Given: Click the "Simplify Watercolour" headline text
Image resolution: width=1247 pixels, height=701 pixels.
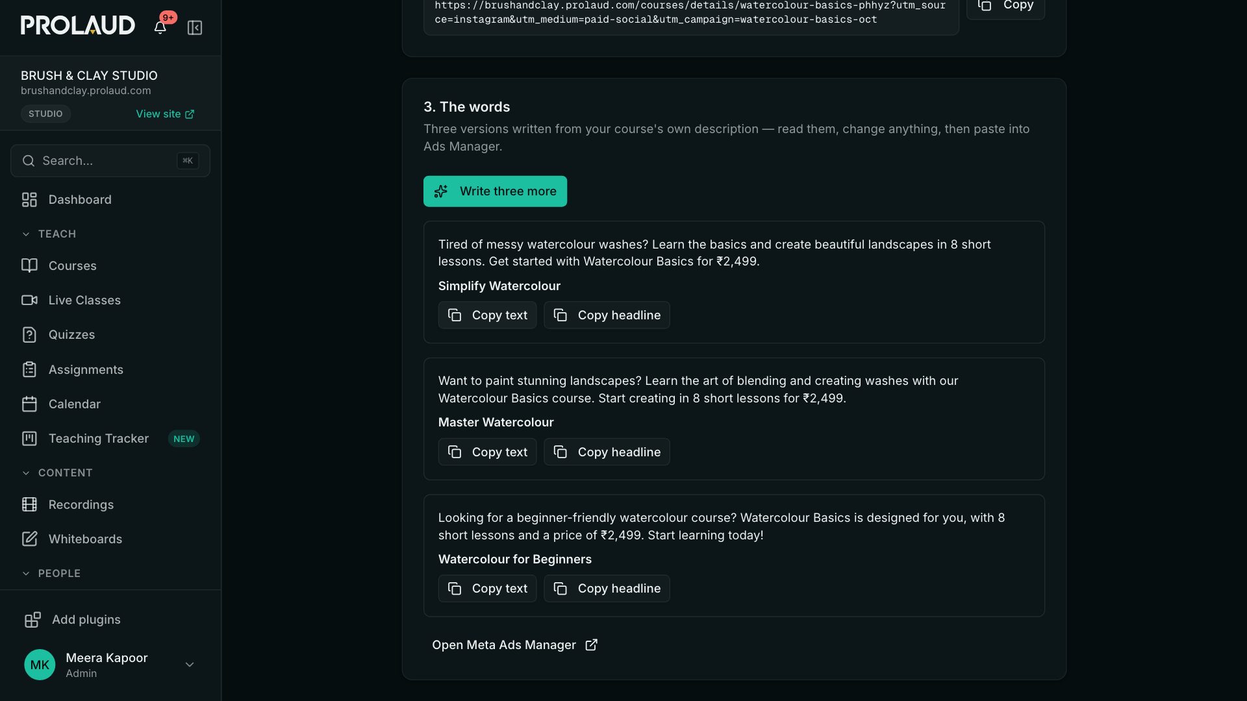Looking at the screenshot, I should click(x=499, y=286).
